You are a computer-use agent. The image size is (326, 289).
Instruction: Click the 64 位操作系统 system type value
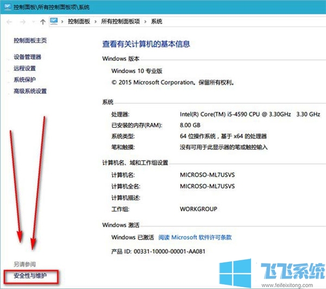pyautogui.click(x=223, y=136)
